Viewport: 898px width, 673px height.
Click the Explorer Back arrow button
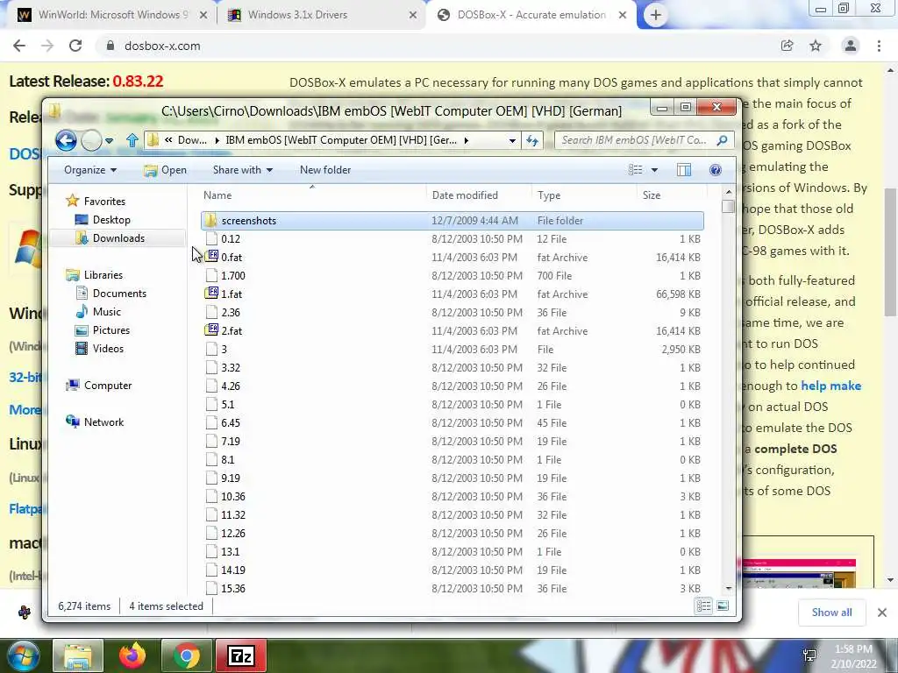(66, 140)
